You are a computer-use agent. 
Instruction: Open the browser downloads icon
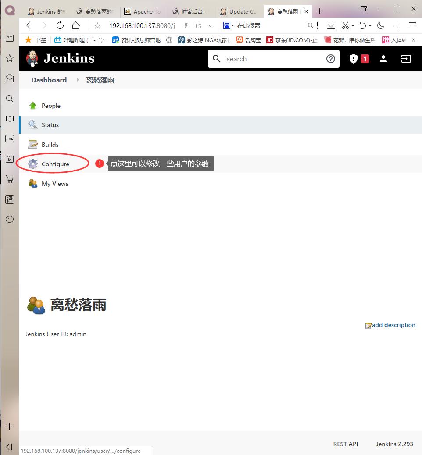click(x=331, y=25)
